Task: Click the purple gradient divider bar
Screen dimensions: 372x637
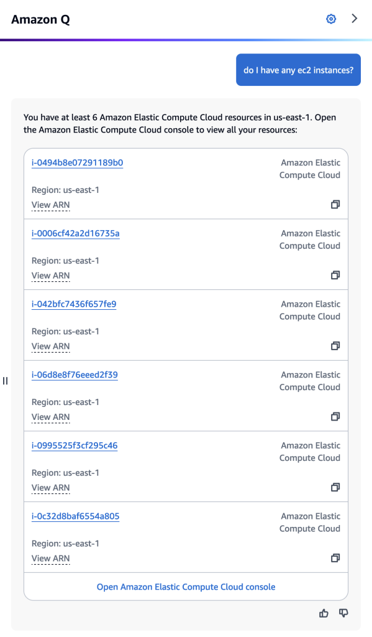Action: pos(186,39)
